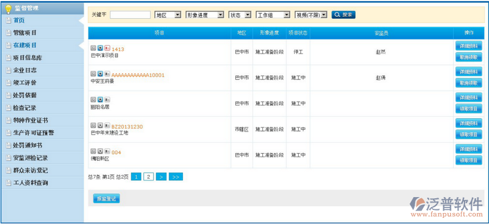
Task: Click the lightbulb icon beside 监督管理
Action: point(9,9)
